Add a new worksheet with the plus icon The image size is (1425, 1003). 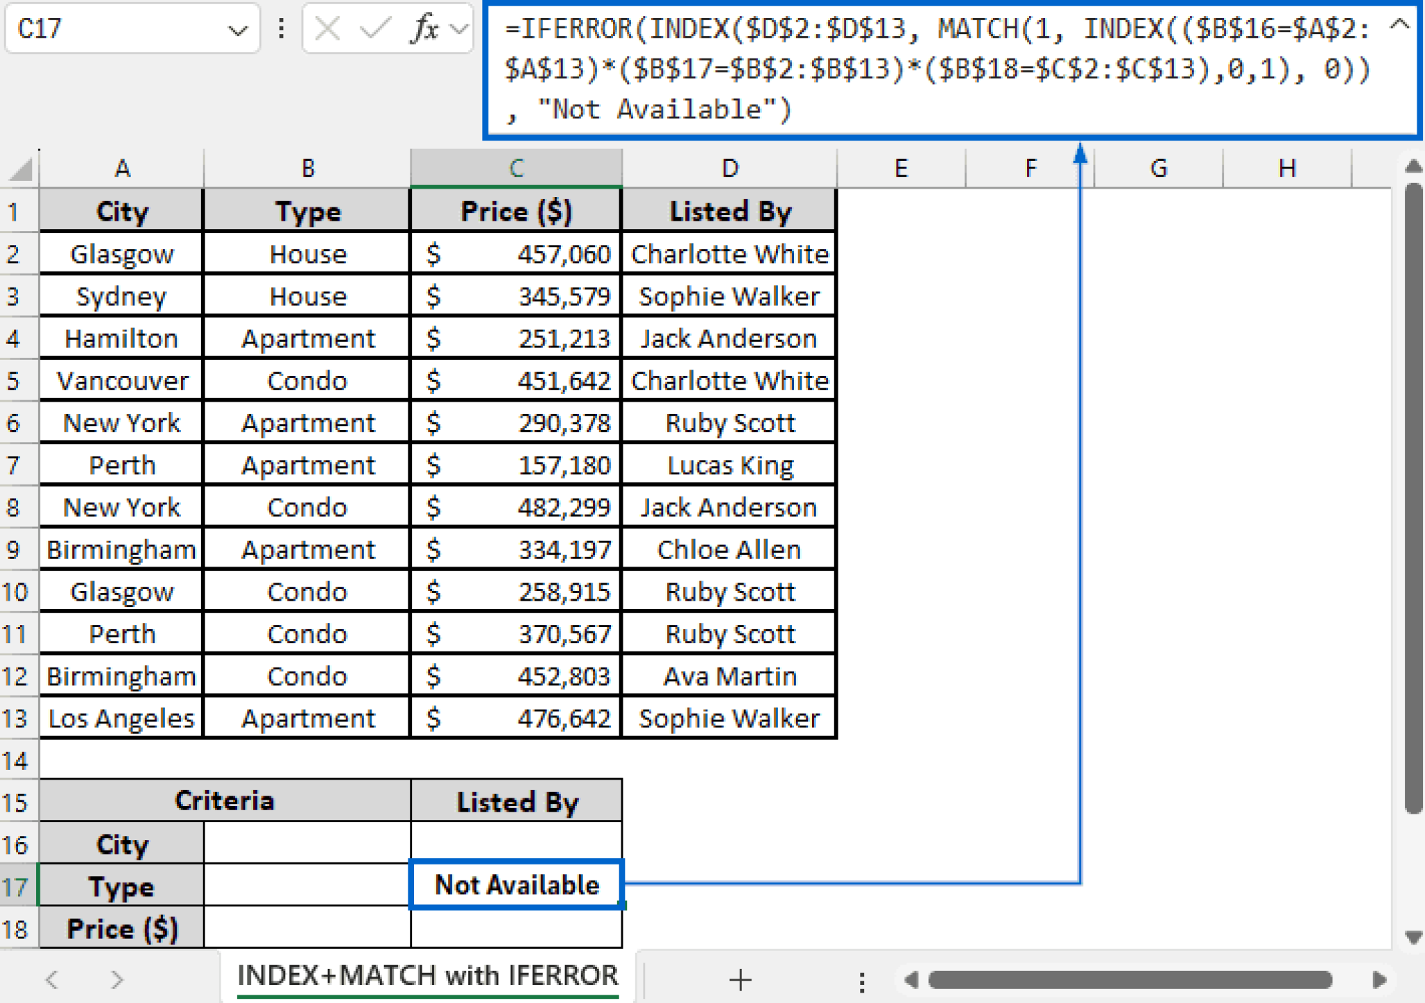tap(740, 979)
